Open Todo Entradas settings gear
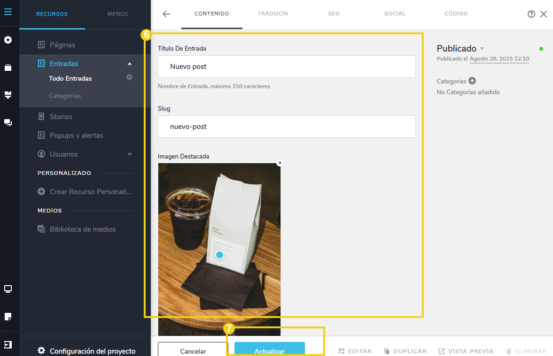 pos(129,77)
